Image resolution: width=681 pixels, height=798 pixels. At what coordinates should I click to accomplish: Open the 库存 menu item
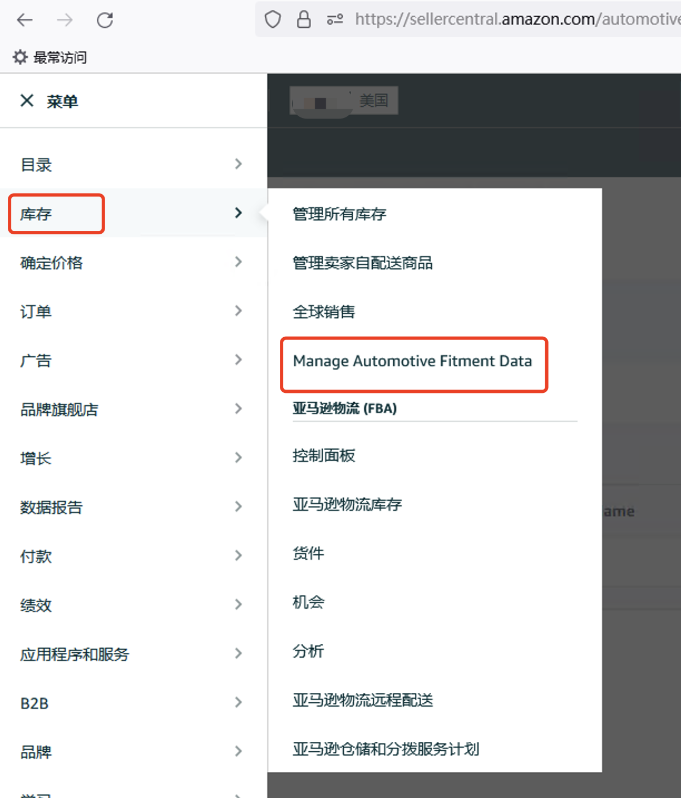click(x=134, y=213)
